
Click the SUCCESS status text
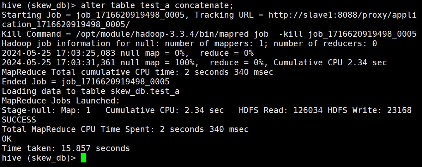(x=19, y=120)
